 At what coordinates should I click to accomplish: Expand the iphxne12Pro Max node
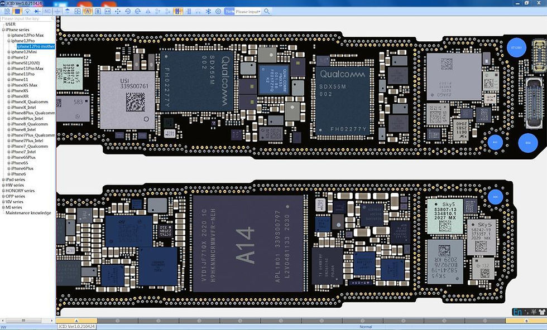pyautogui.click(x=9, y=35)
